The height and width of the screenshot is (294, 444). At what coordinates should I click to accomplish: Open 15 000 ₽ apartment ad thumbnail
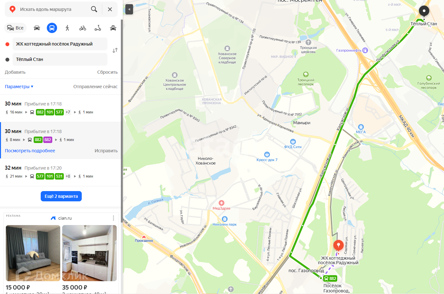[x=33, y=253]
